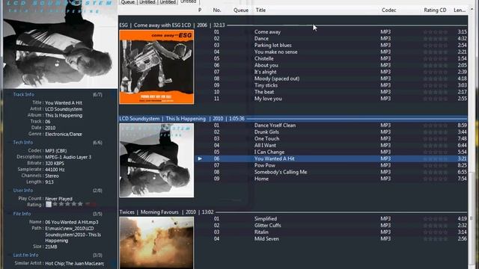Set star rating for Moody (spaced out)
Viewport: 479px width, 269px height.
(x=436, y=78)
